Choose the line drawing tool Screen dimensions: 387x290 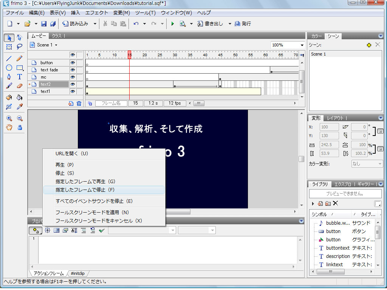pos(9,59)
